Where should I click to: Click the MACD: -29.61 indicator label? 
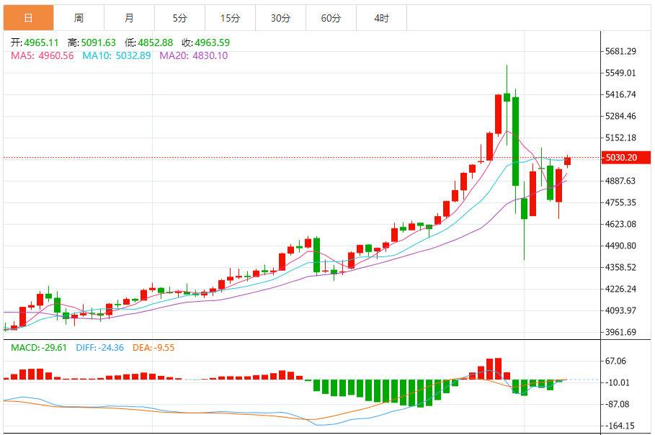[x=39, y=348]
